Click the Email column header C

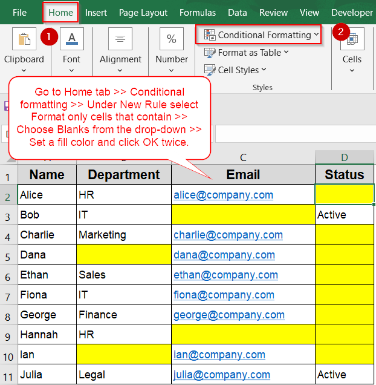pyautogui.click(x=243, y=157)
